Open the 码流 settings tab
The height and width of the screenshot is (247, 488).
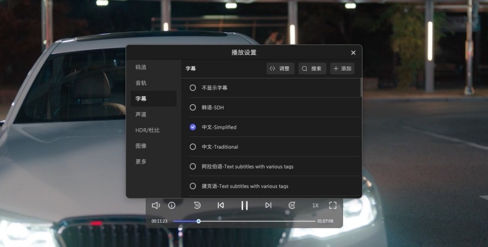tap(154, 67)
